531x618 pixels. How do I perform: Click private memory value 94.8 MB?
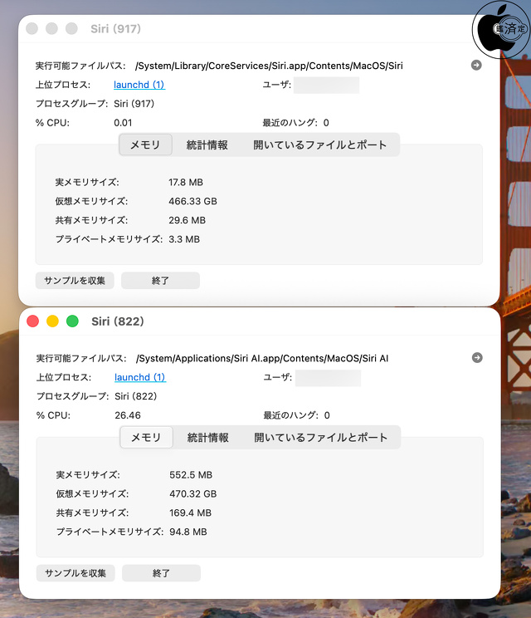[188, 532]
